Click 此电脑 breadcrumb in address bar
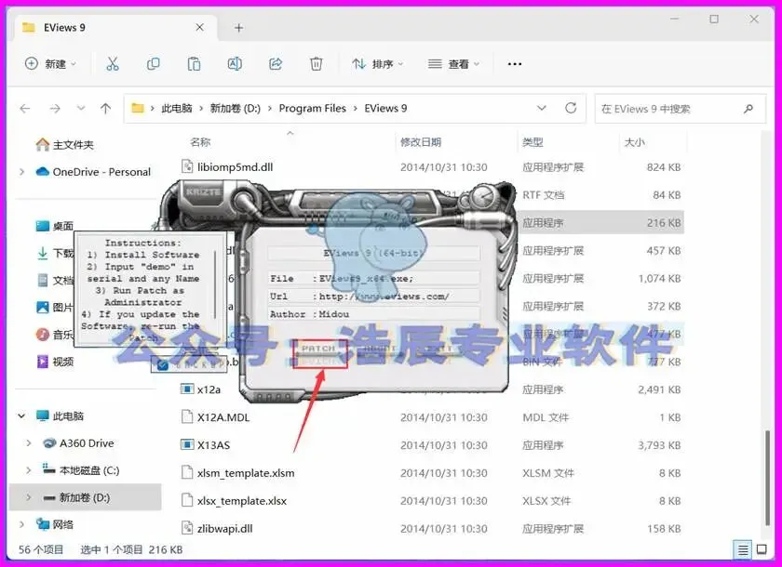Screen dimensions: 782x567 [x=177, y=109]
